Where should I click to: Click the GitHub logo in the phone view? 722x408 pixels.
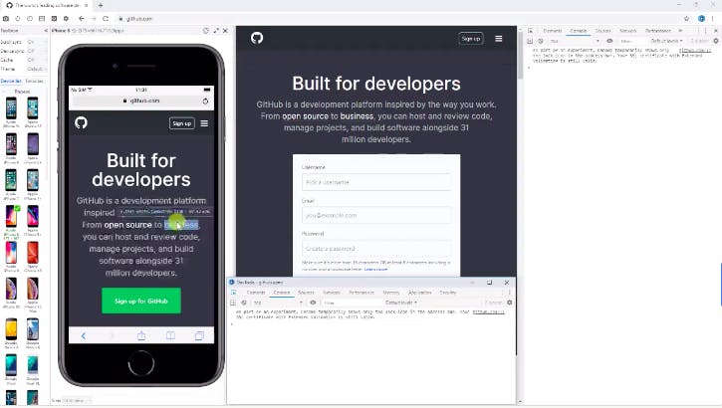pos(81,122)
